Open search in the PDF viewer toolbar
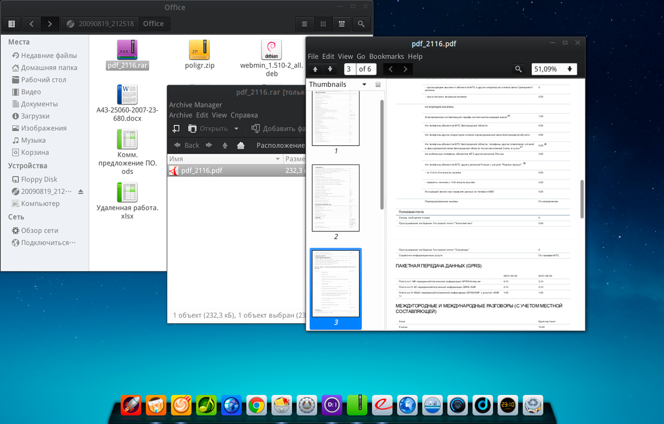This screenshot has height=424, width=664. pos(518,69)
